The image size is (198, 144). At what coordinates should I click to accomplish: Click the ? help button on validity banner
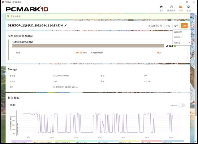coord(187,16)
